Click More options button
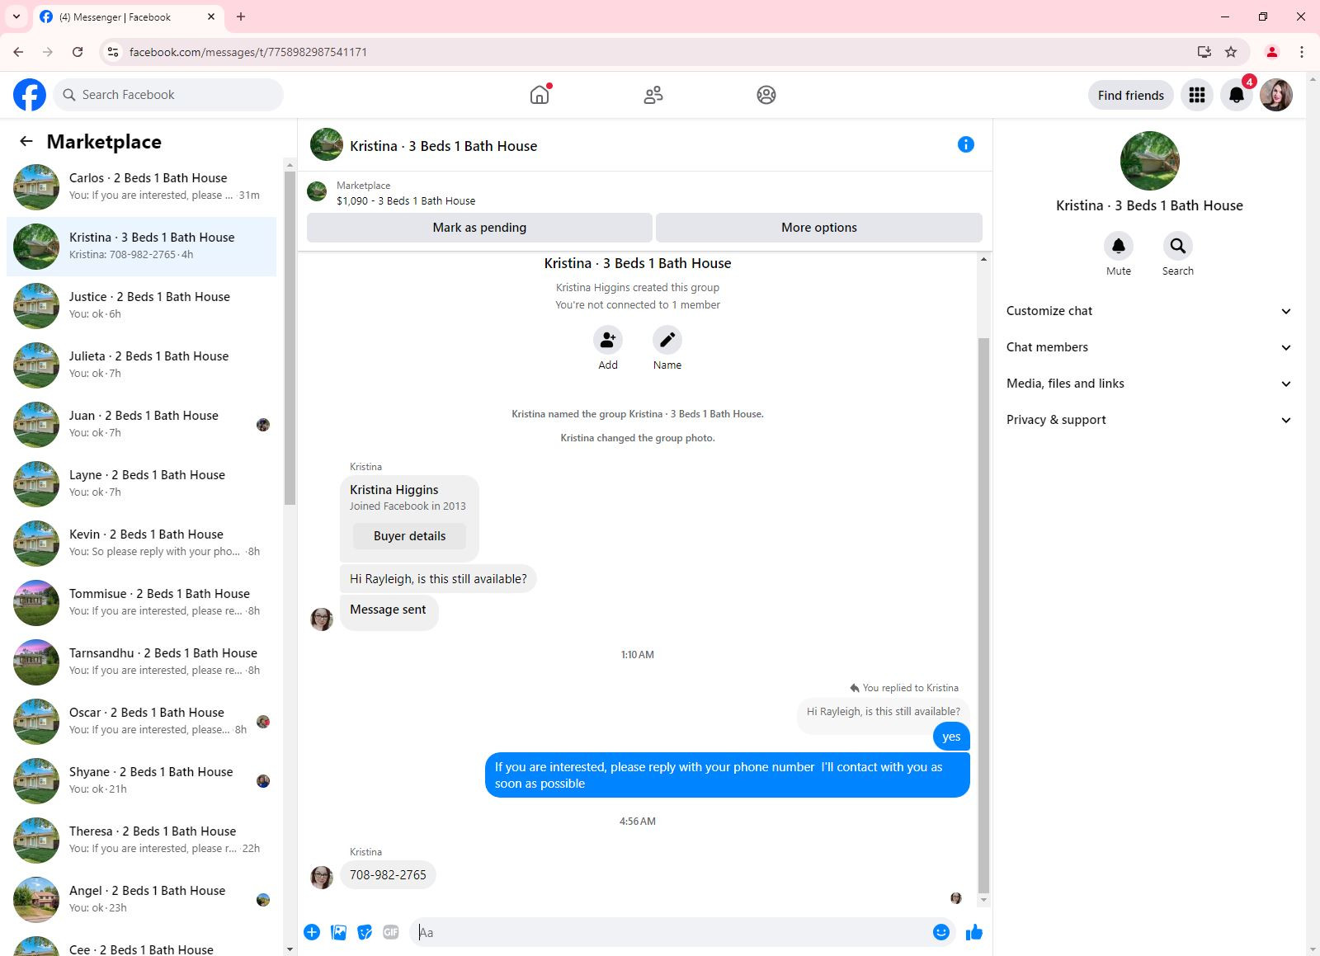 click(x=819, y=228)
